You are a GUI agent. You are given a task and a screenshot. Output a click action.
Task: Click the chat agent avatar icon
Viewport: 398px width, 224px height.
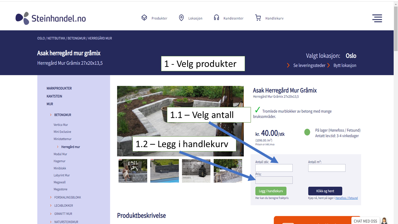pyautogui.click(x=384, y=221)
